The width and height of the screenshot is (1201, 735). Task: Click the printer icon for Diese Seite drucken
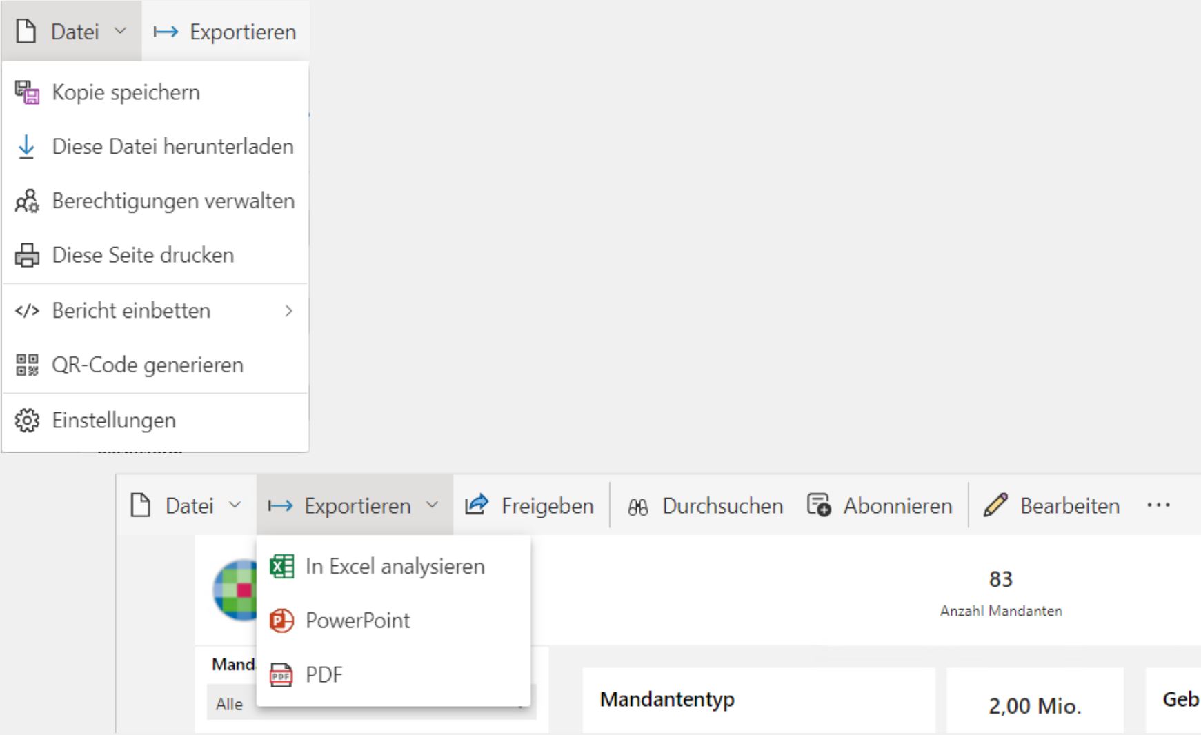pos(28,255)
